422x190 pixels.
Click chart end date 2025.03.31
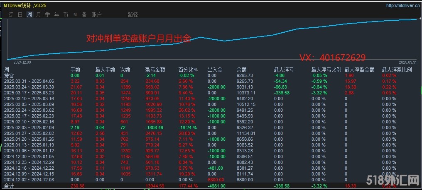(x=407, y=62)
